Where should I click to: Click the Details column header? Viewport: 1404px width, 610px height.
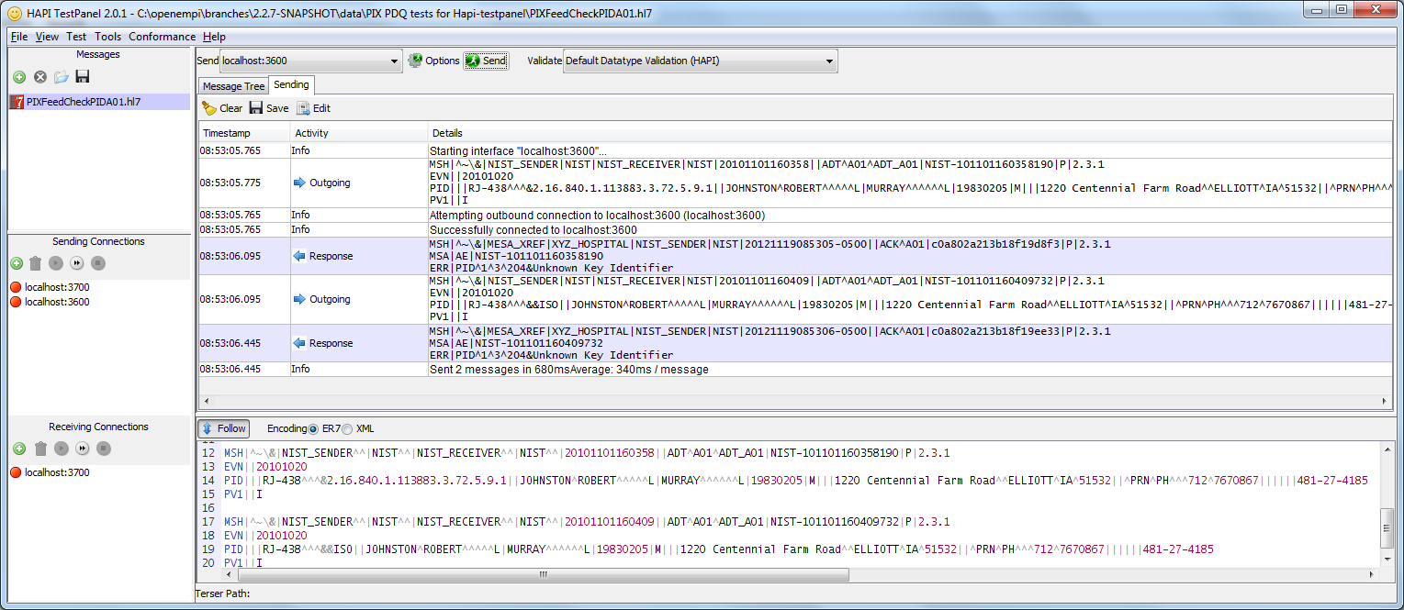tap(909, 133)
